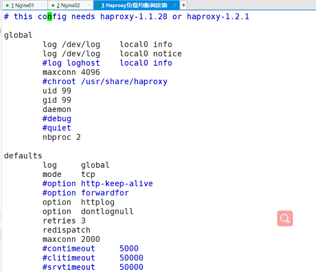Image resolution: width=316 pixels, height=272 pixels.
Task: Click the green status dot on Nginx02 tab
Action: tap(53, 5)
